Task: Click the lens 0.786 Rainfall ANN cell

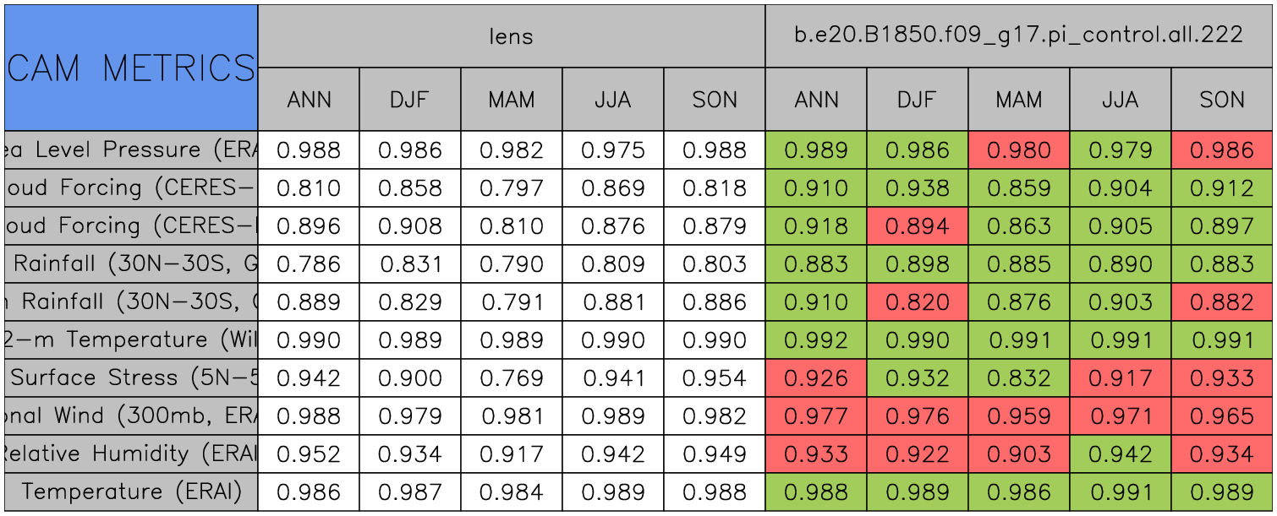Action: point(309,264)
